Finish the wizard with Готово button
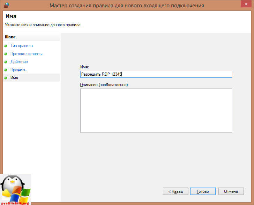Image resolution: width=254 pixels, height=205 pixels. pyautogui.click(x=202, y=191)
